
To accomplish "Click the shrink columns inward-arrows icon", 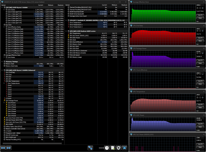I will [x=9, y=148].
